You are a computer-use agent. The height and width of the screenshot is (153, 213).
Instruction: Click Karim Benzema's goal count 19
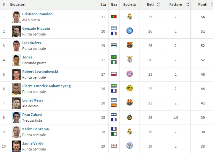pos(150,132)
